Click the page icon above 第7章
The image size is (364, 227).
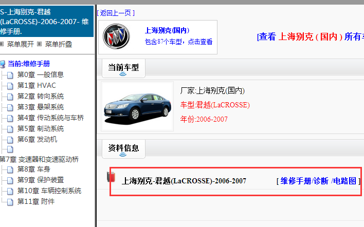(10, 149)
